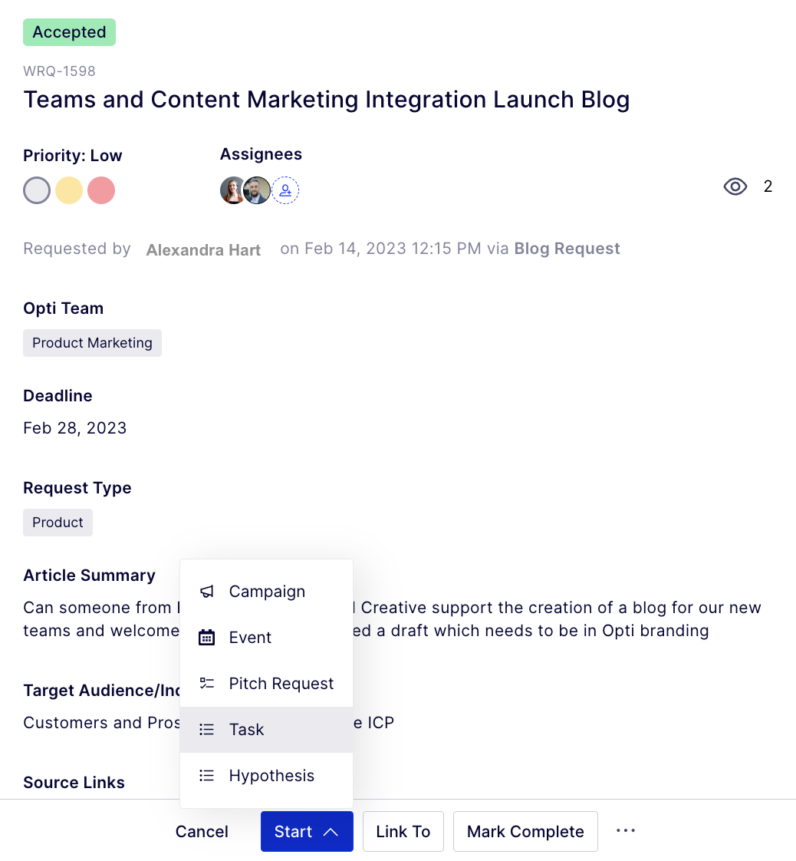Choose Pitch Request from the menu
Viewport: 796px width, 861px height.
tap(267, 684)
